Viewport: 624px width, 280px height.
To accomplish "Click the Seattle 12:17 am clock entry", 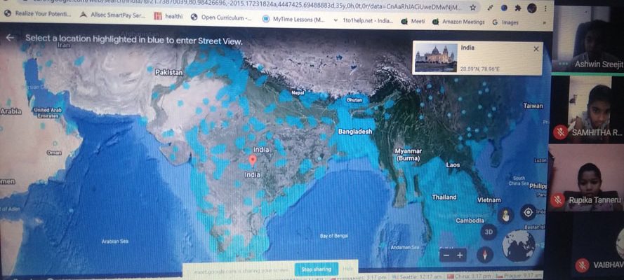I will point(416,276).
